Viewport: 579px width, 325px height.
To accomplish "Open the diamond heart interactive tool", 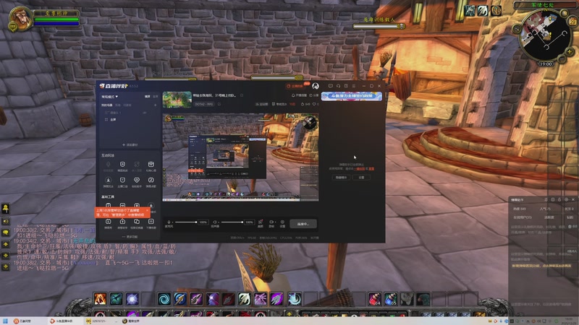I will point(137,180).
